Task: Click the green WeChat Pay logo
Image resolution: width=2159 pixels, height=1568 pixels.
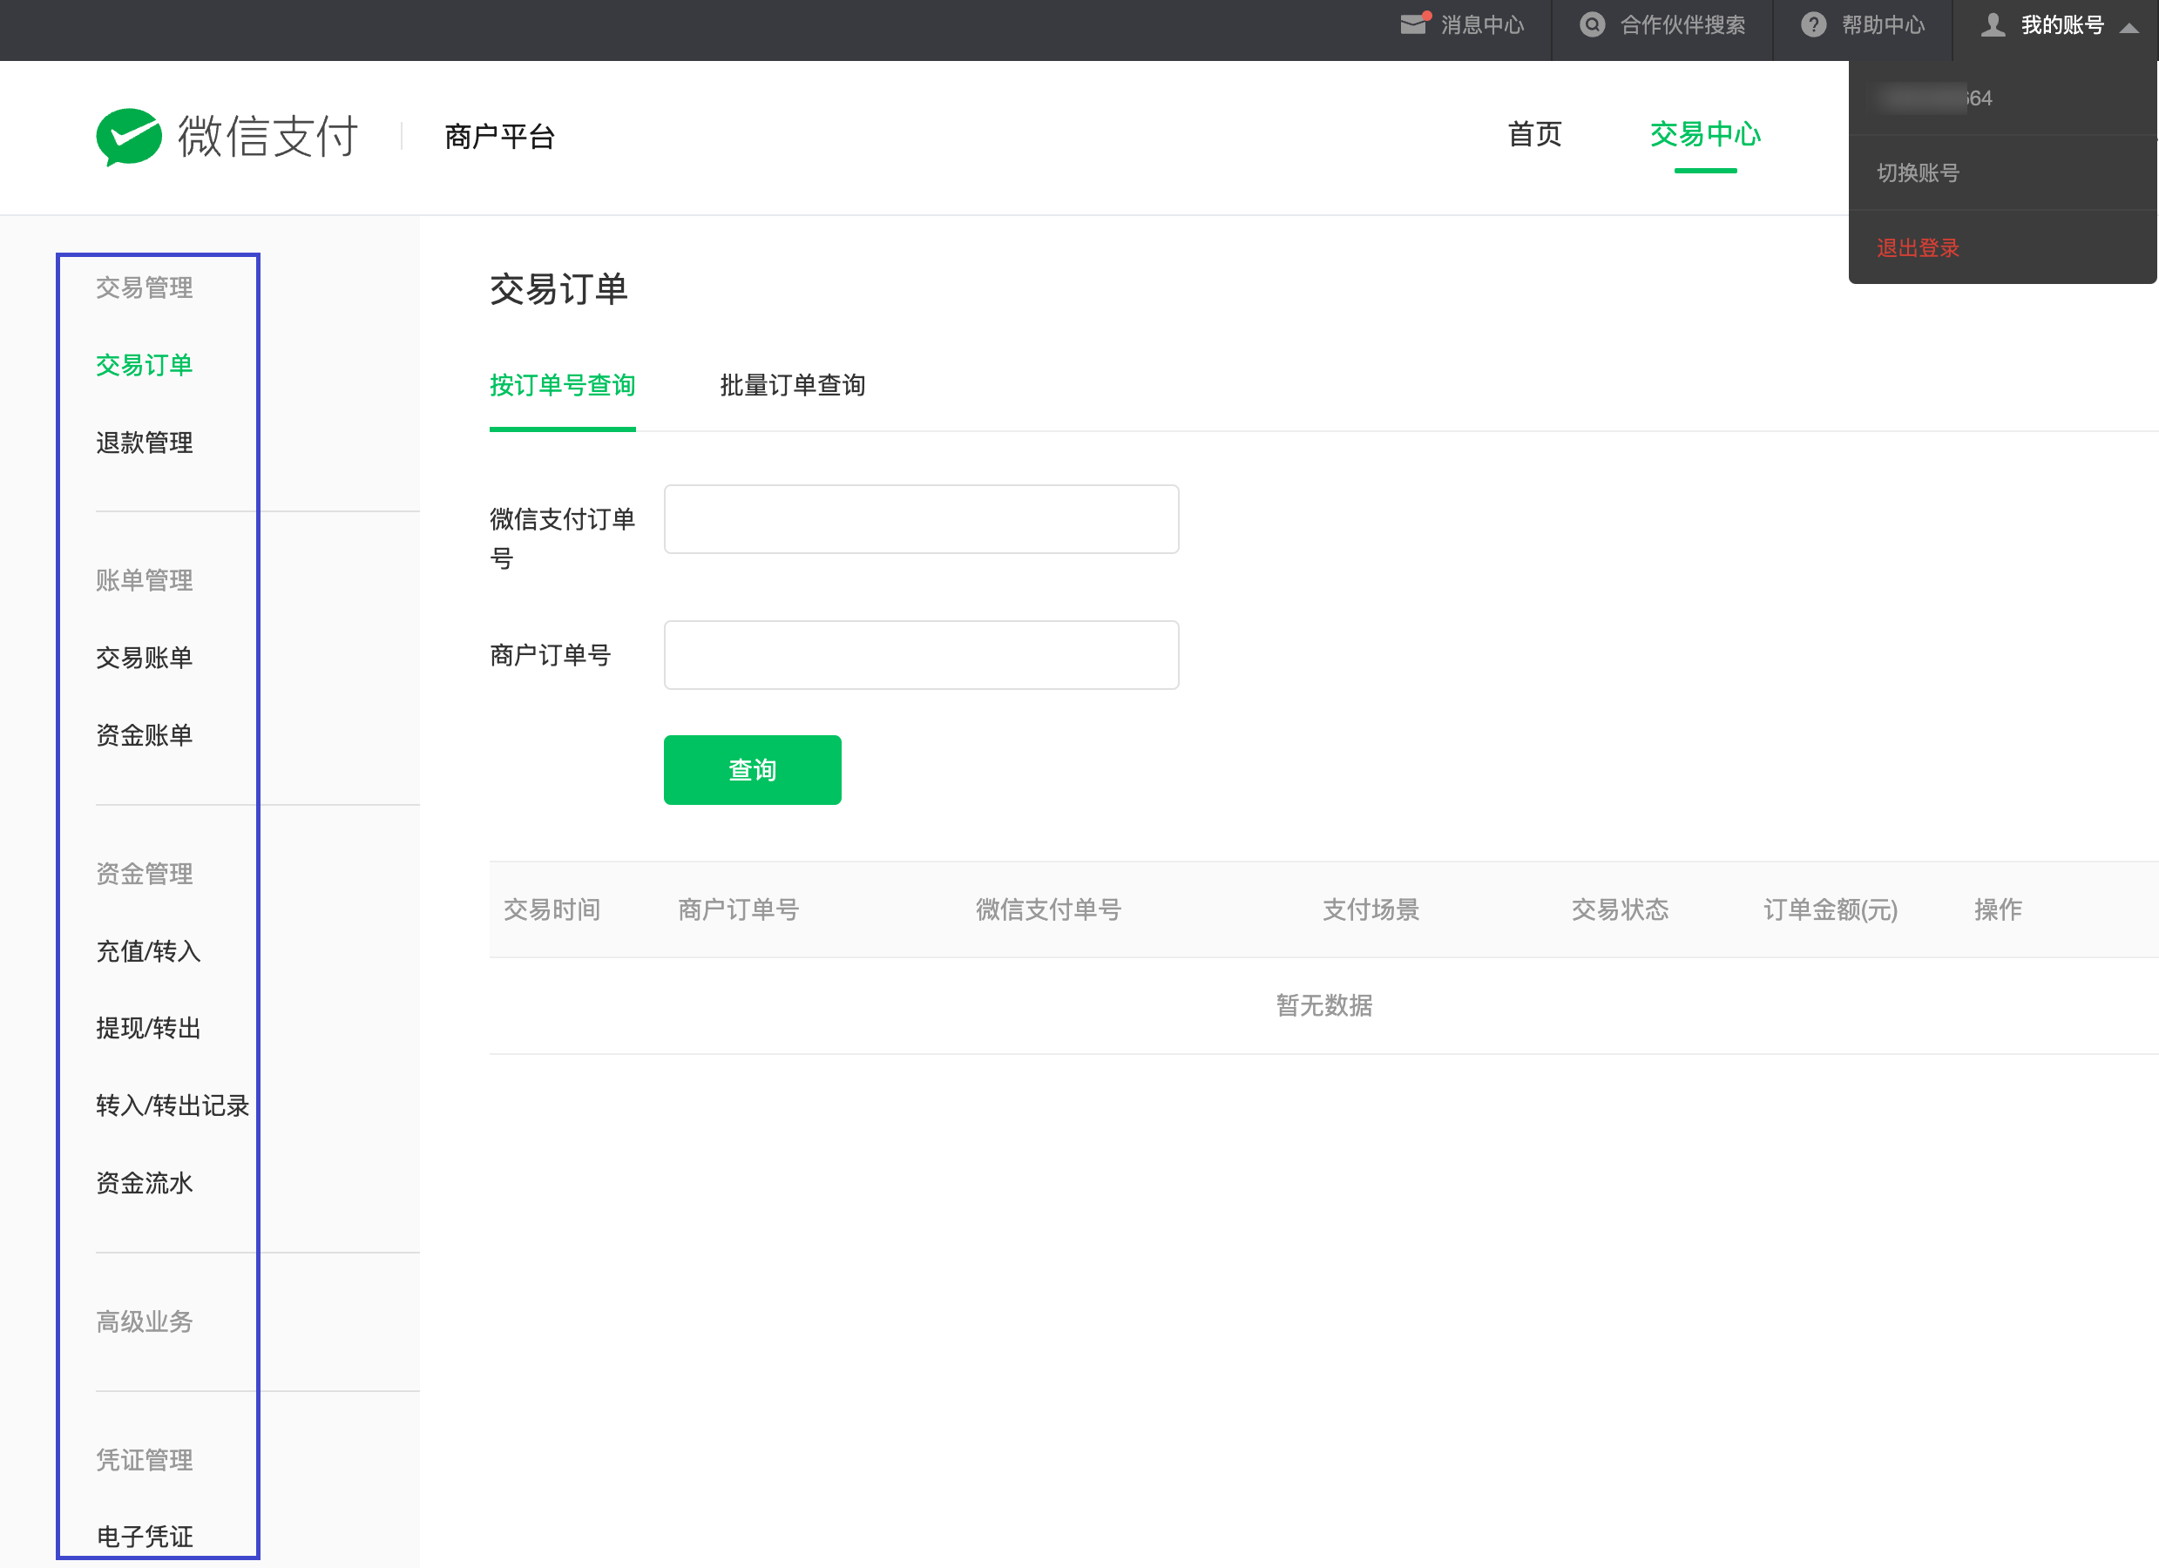Action: point(129,136)
